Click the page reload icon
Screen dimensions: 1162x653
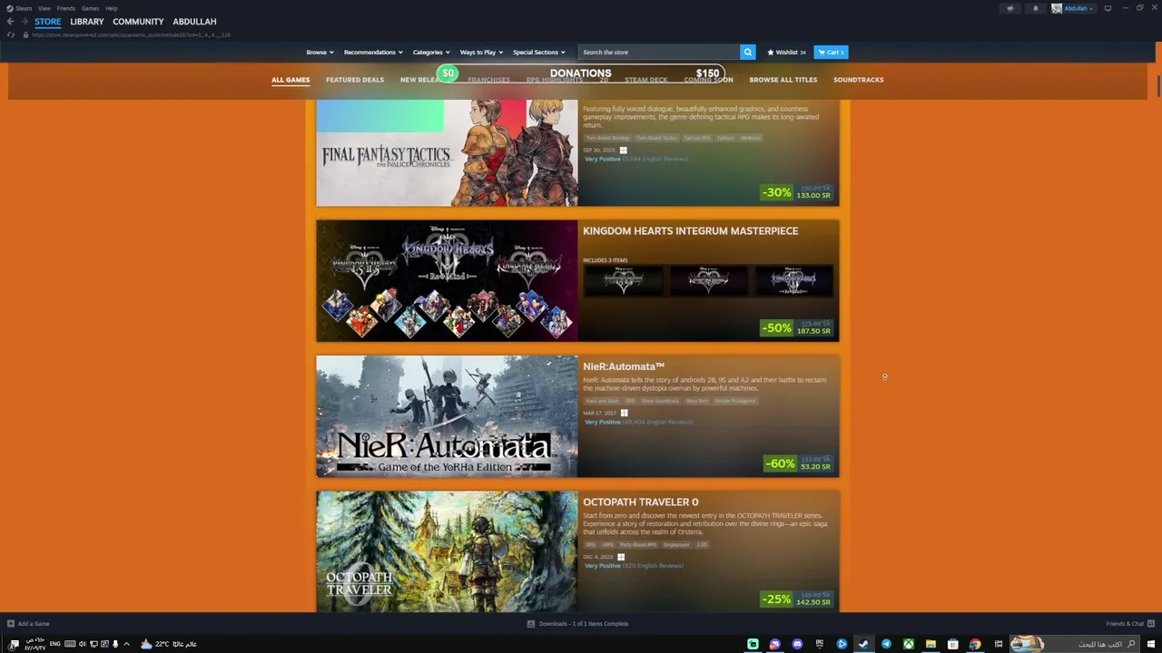point(11,35)
